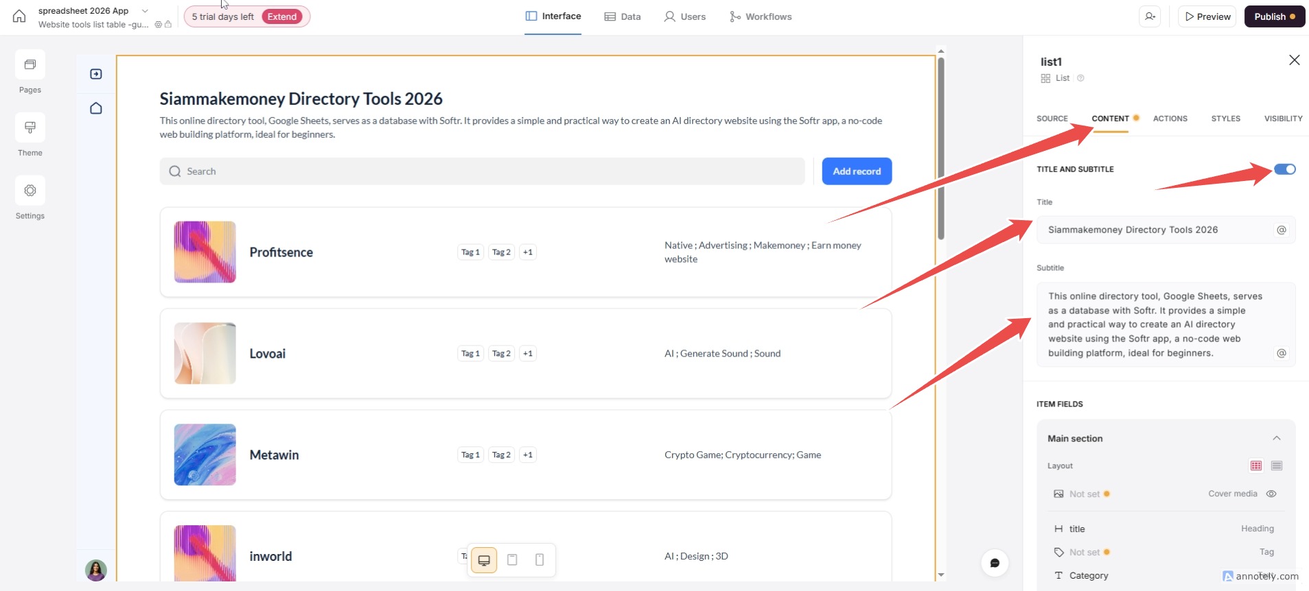
Task: Open the app name dropdown arrow
Action: [x=145, y=11]
